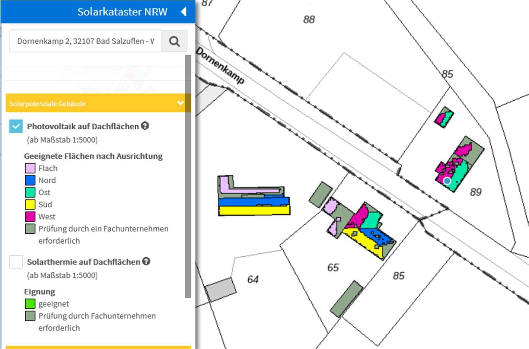Image resolution: width=529 pixels, height=349 pixels.
Task: Open help icon beside Photovoltaik auf Dachflächen
Action: [145, 126]
